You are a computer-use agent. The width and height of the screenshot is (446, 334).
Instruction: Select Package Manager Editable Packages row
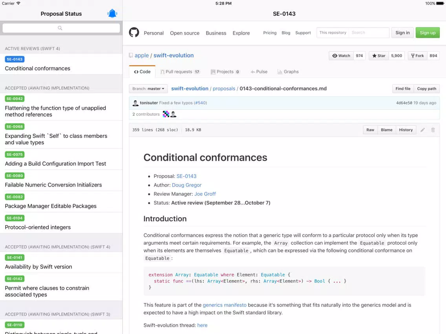[61, 201]
